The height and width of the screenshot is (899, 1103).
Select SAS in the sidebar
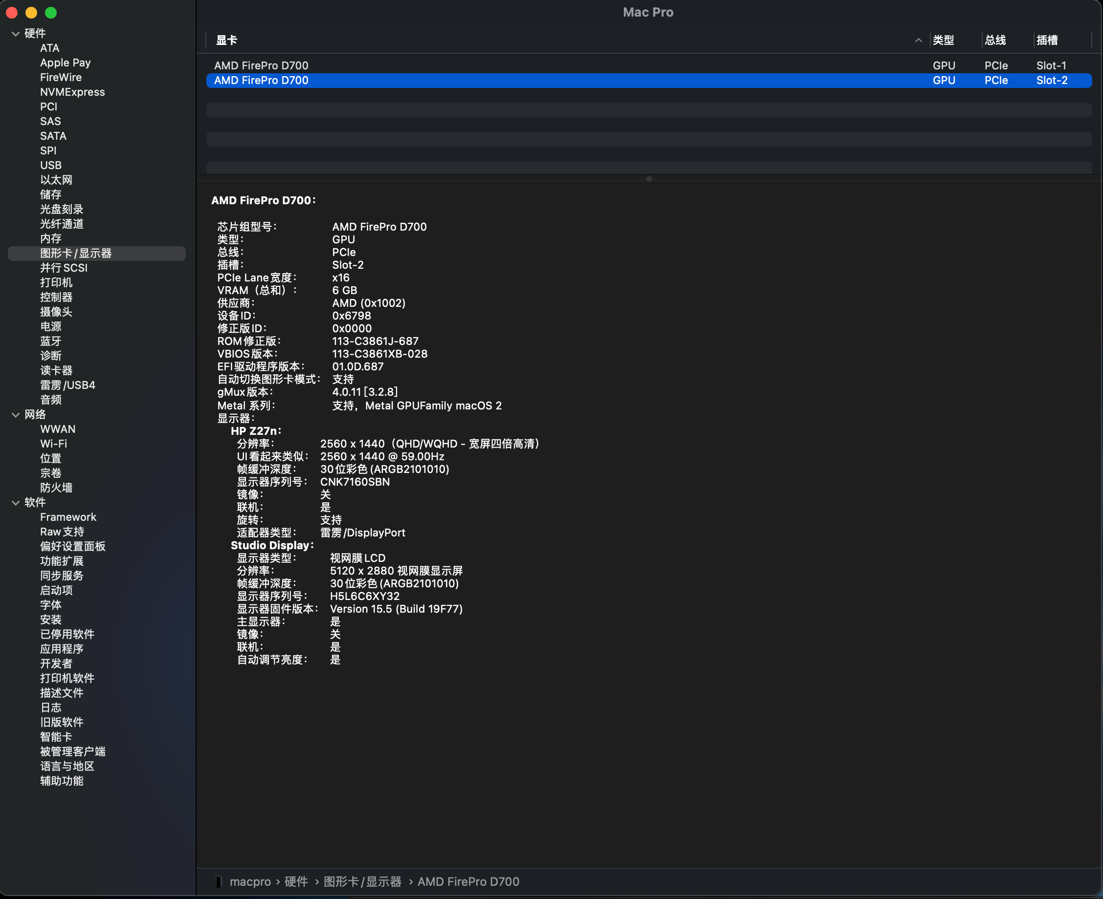point(50,121)
